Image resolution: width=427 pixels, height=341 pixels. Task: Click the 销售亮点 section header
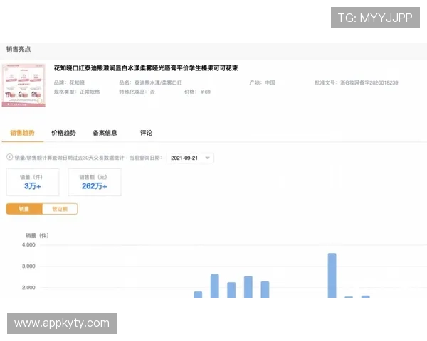19,49
